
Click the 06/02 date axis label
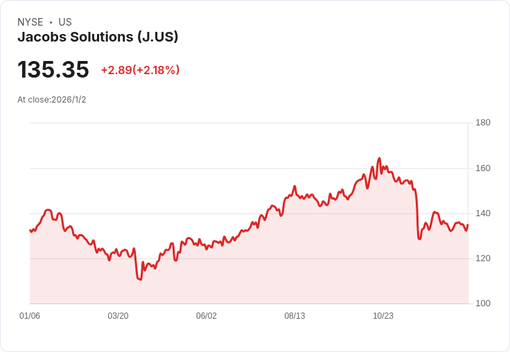(x=206, y=316)
